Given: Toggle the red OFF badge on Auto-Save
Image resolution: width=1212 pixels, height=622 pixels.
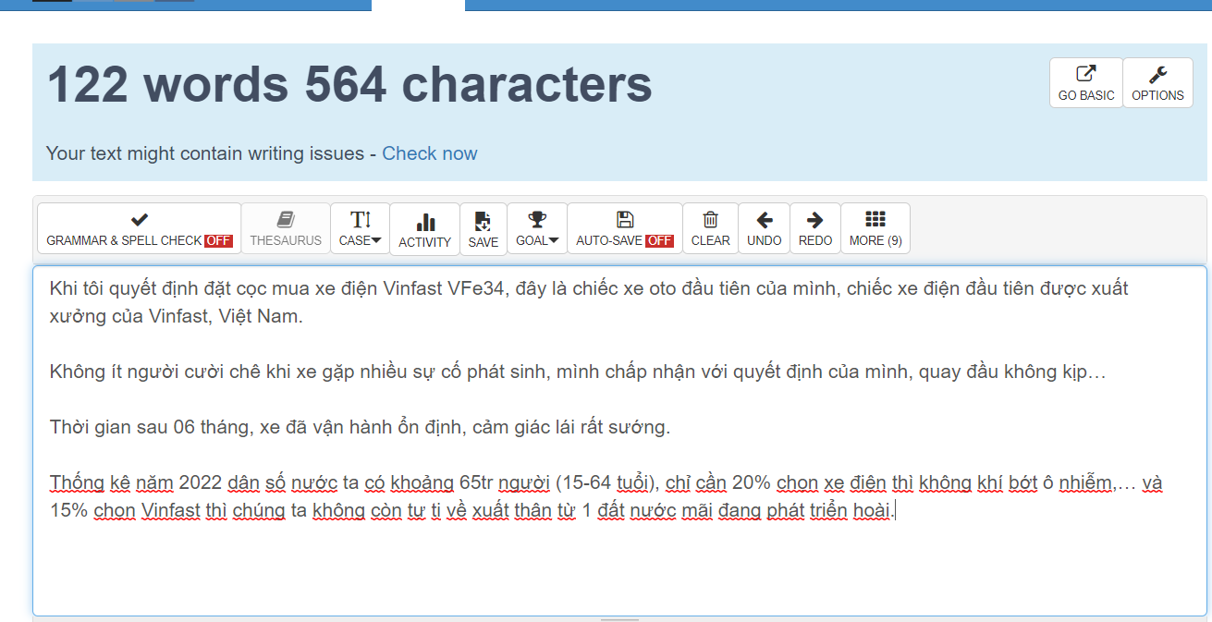Looking at the screenshot, I should (x=659, y=241).
